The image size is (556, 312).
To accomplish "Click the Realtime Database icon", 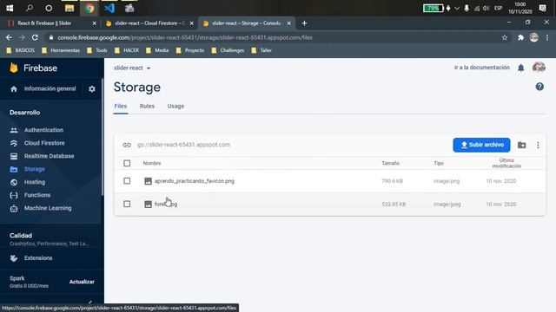I will 14,156.
